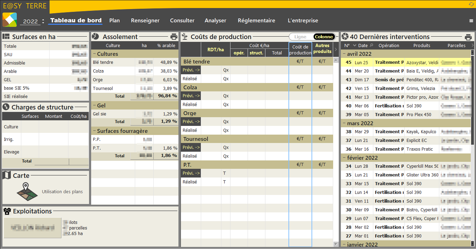Change the year 2022 with the stepper arrows
Image resolution: width=476 pixels, height=249 pixels.
43,21
